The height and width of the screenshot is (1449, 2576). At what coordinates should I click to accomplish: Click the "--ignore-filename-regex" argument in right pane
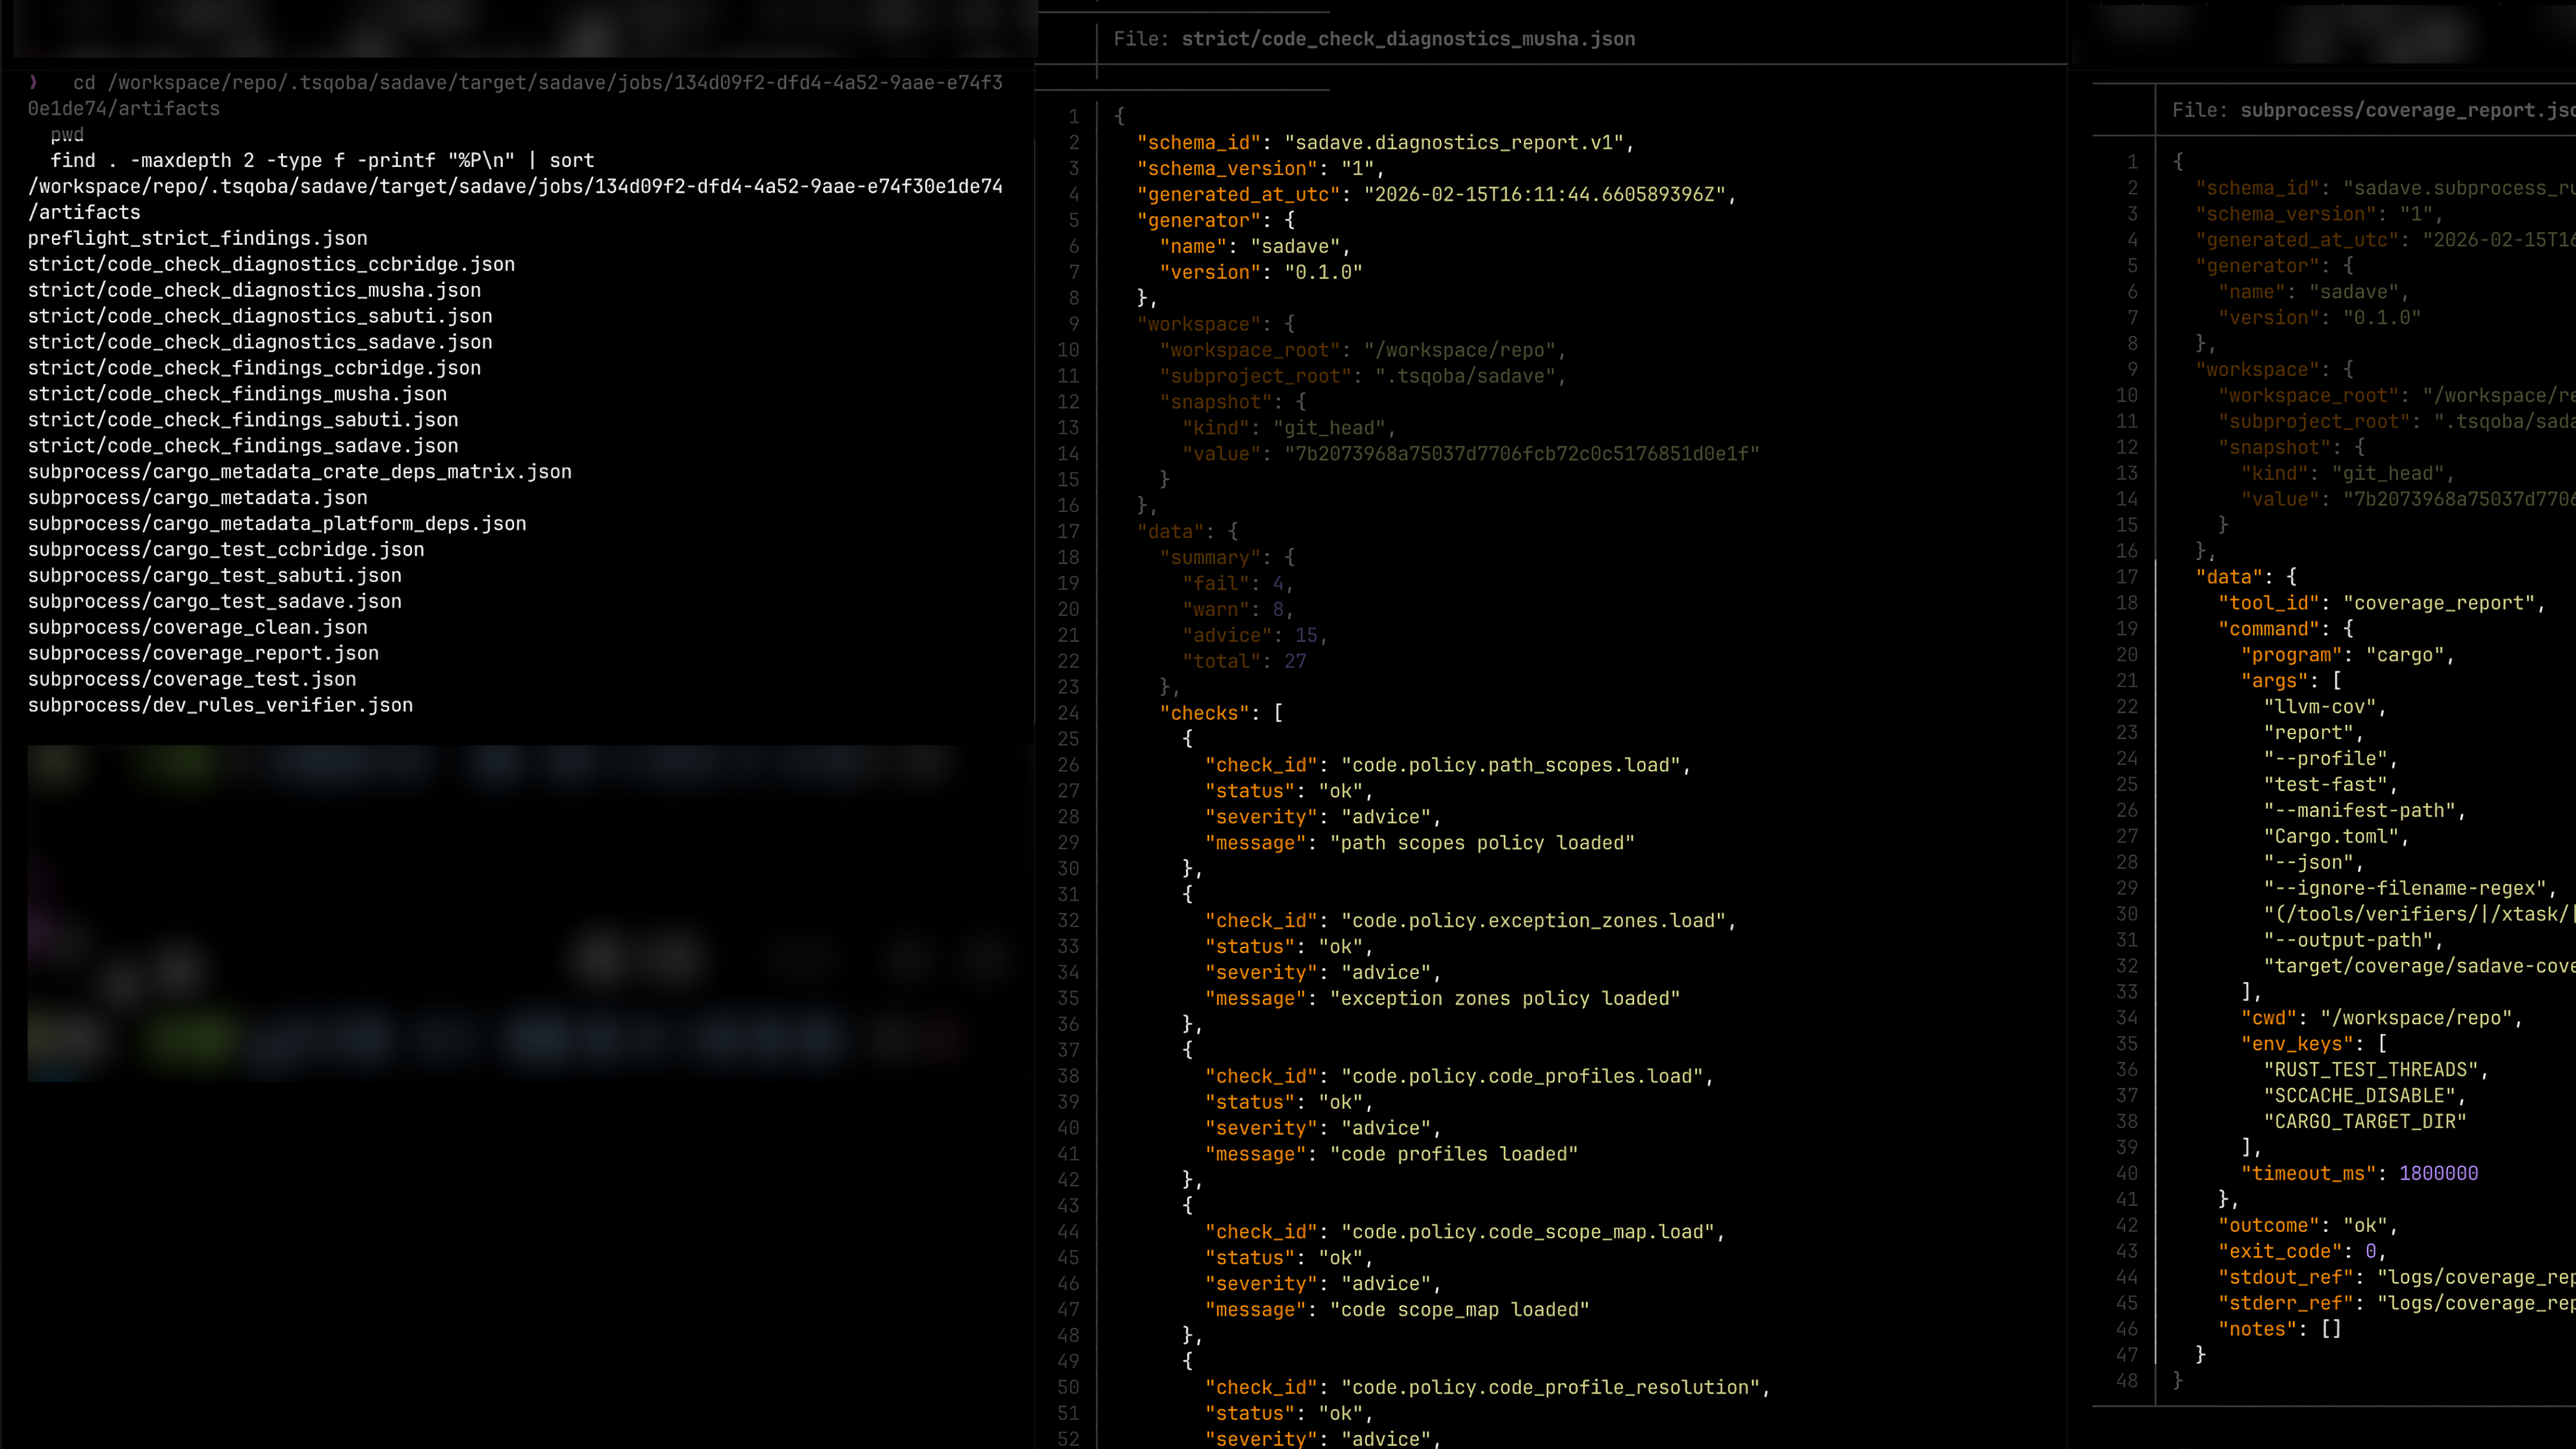tap(2405, 888)
